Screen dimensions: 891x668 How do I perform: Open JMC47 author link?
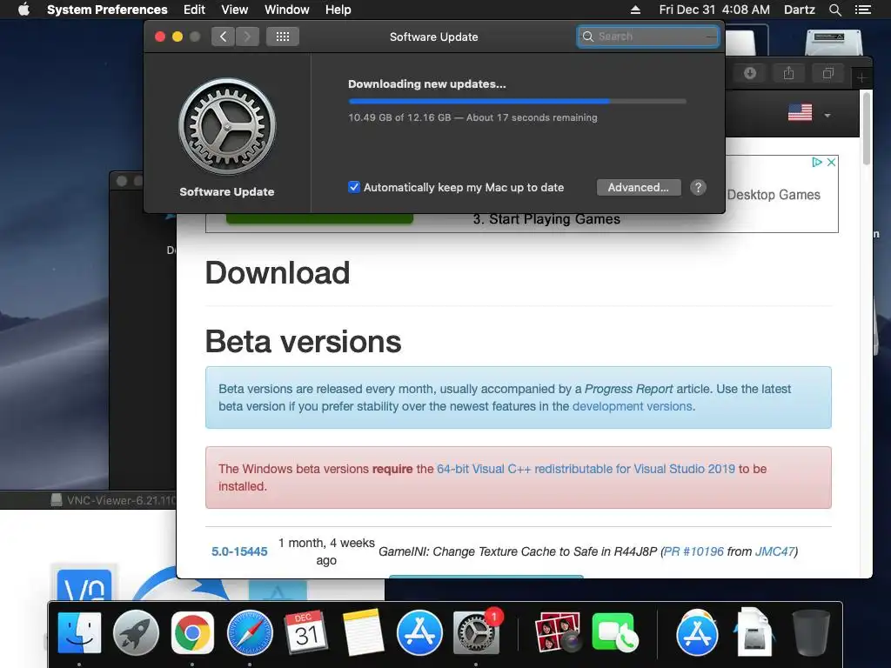[774, 551]
